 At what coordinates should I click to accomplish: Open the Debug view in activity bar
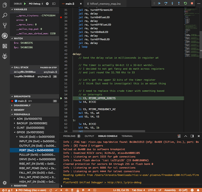pos(5,36)
